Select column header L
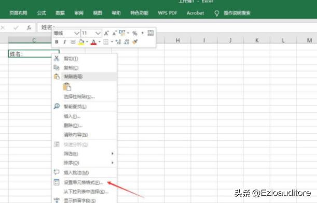This screenshot has height=203, width=317. tap(283, 40)
